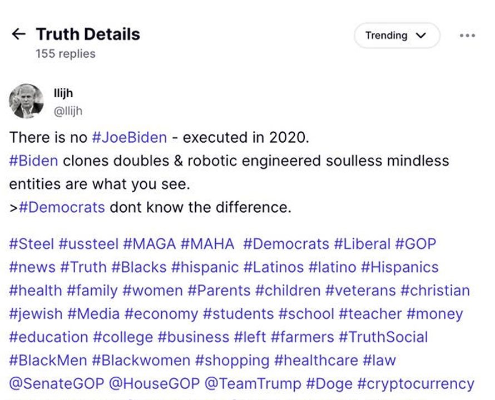The width and height of the screenshot is (495, 400).
Task: Open the #cryptocurrency hashtag
Action: tap(416, 384)
